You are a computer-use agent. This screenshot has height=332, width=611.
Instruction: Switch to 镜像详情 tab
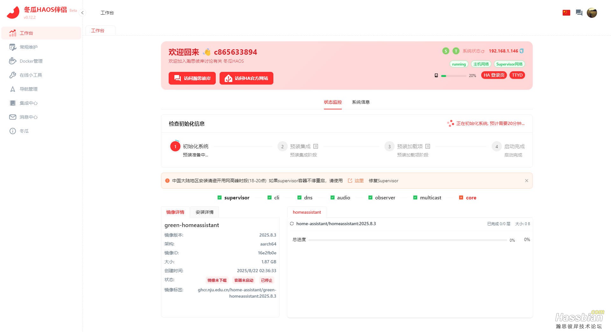tap(175, 212)
